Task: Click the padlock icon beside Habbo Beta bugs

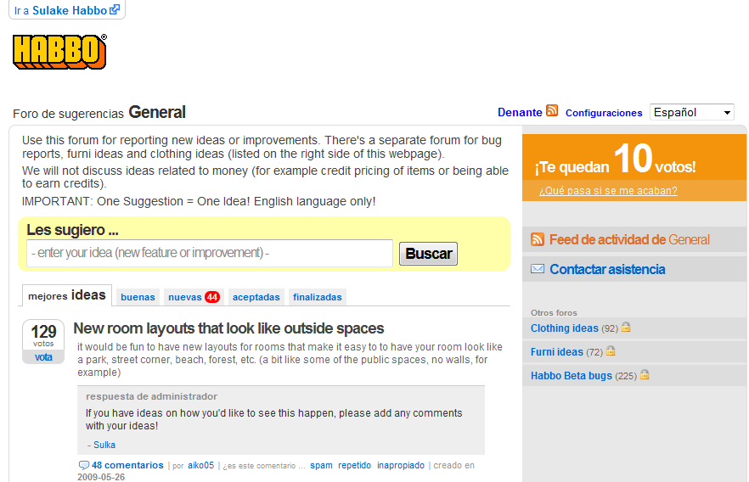Action: (x=645, y=375)
